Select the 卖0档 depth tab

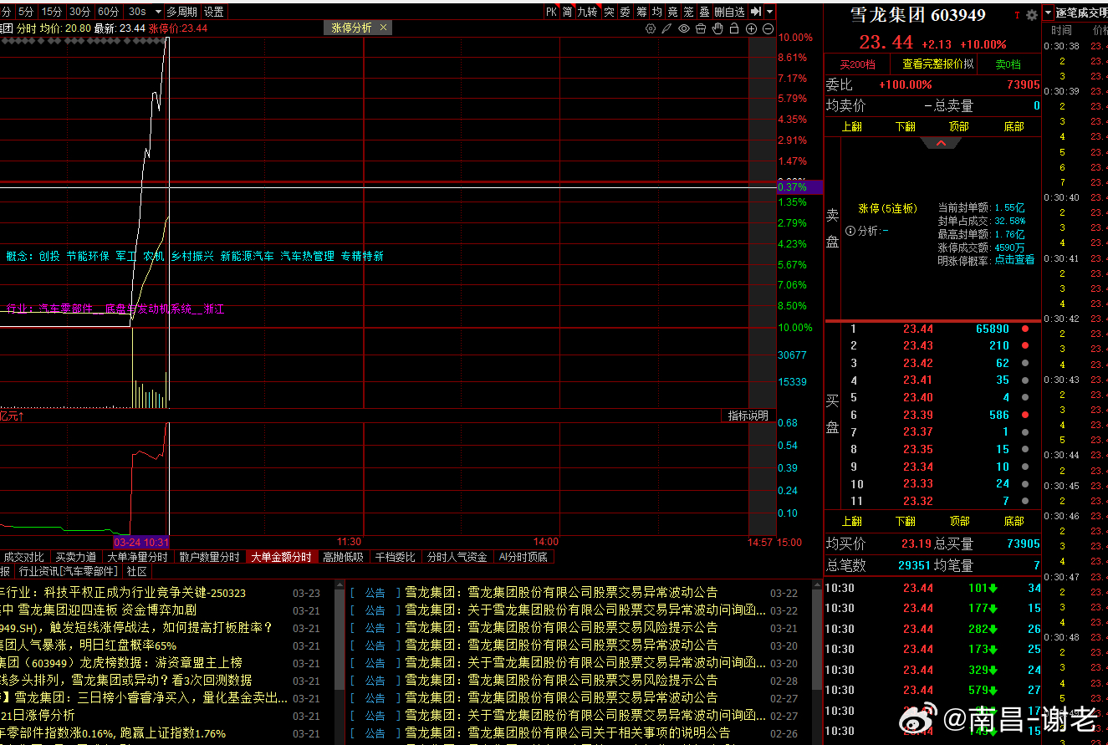pyautogui.click(x=1008, y=64)
